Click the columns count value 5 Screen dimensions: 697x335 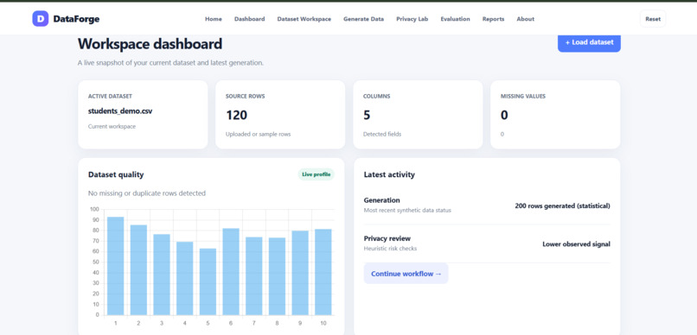click(367, 116)
